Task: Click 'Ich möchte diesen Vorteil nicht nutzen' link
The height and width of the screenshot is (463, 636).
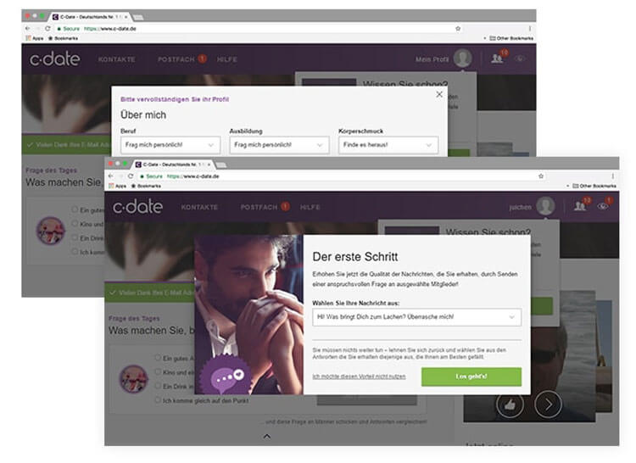Action: [359, 377]
